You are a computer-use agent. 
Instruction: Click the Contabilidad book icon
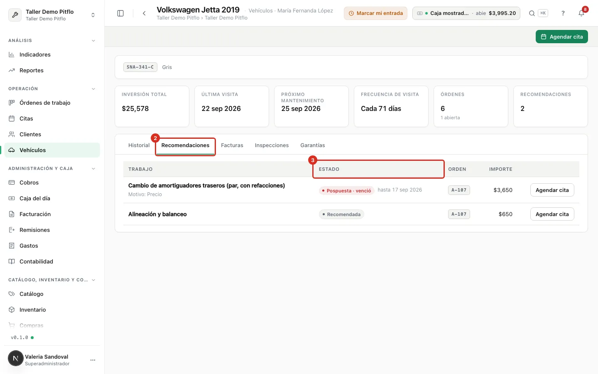[x=12, y=261]
